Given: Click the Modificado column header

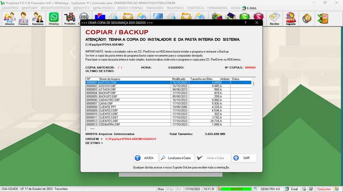Looking at the screenshot, I should tap(180, 79).
